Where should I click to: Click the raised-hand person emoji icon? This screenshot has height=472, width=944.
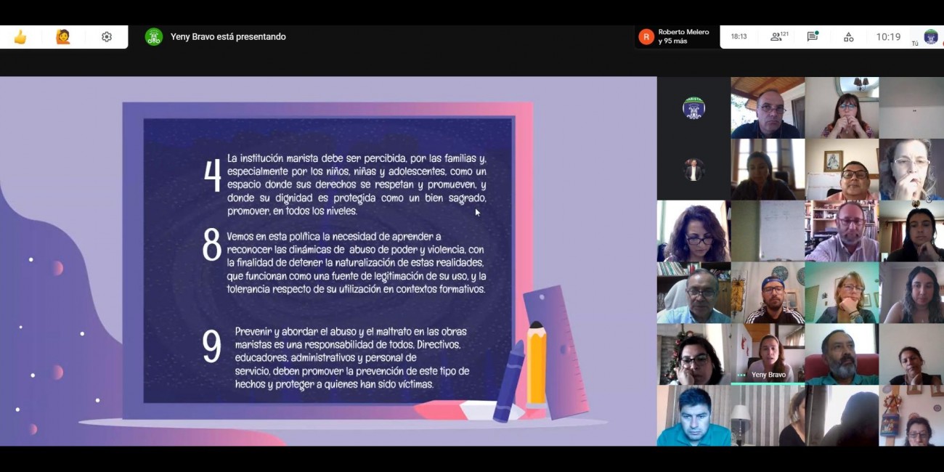63,37
